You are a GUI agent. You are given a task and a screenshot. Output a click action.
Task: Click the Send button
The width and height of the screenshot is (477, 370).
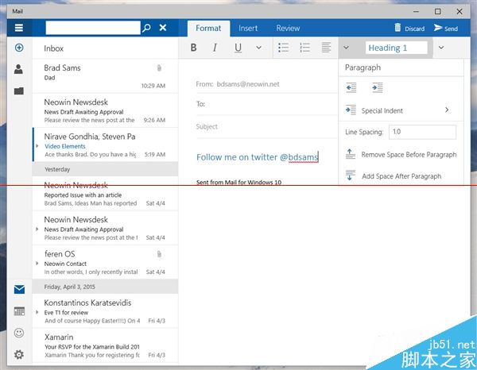[x=445, y=29]
